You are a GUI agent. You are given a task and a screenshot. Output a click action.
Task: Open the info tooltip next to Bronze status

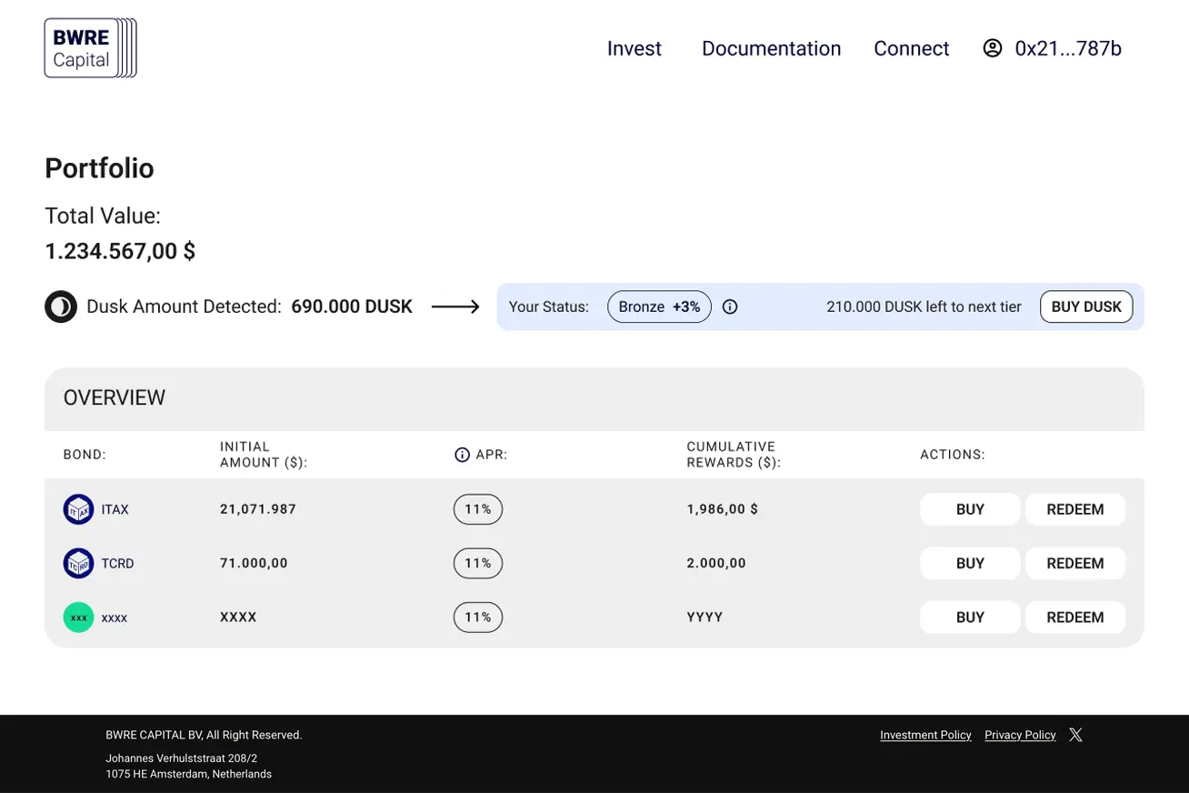coord(730,306)
